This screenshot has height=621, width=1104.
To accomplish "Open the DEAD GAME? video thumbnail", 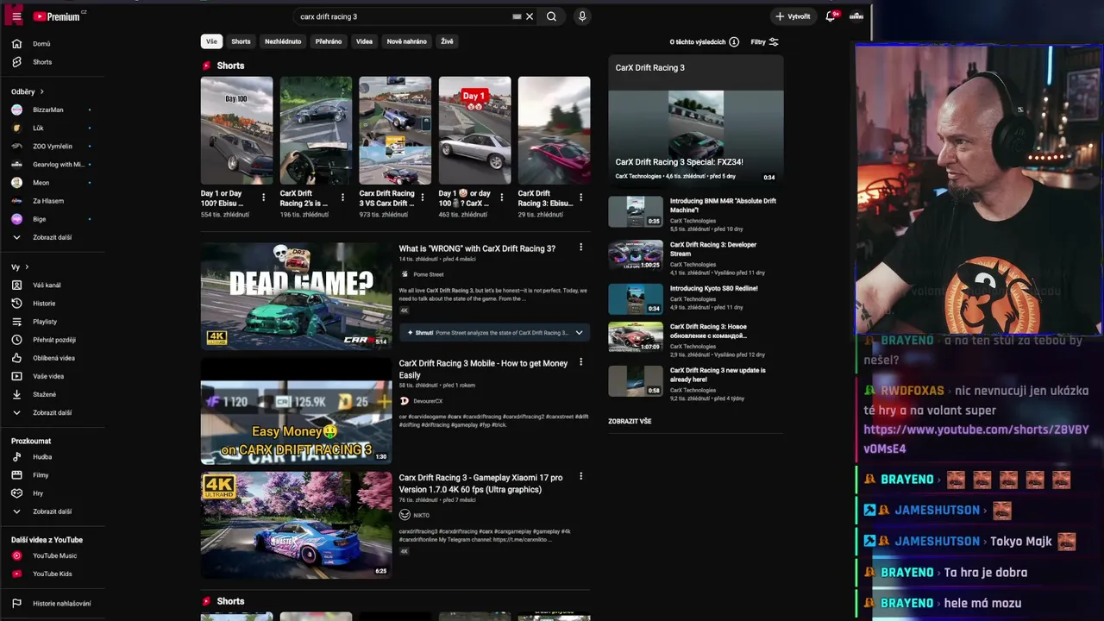I will (296, 296).
